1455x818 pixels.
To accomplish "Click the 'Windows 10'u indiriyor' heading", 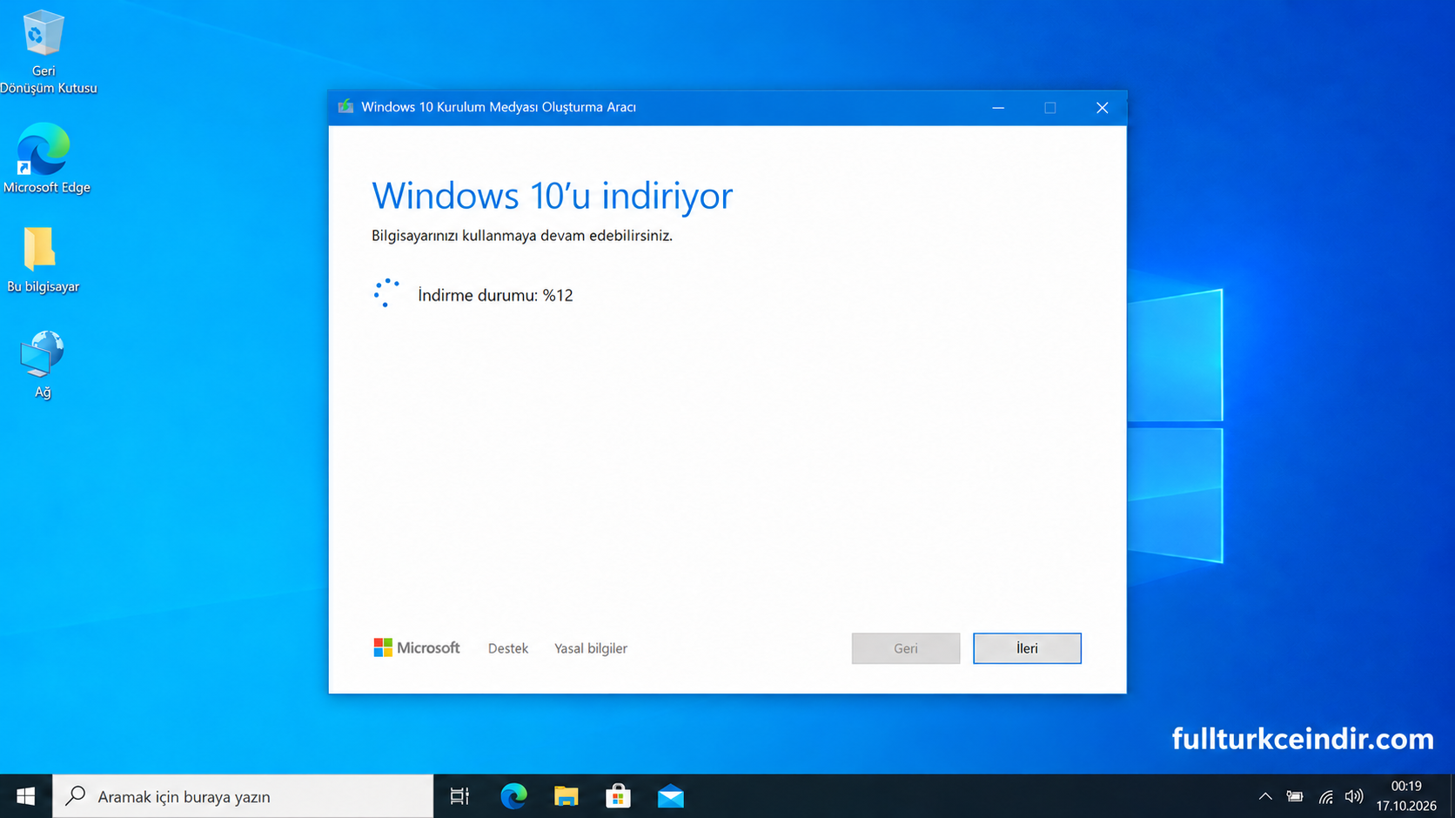I will 553,195.
